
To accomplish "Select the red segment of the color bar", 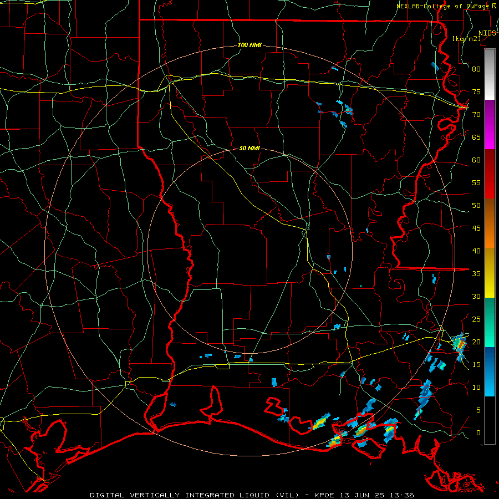I will [490, 175].
